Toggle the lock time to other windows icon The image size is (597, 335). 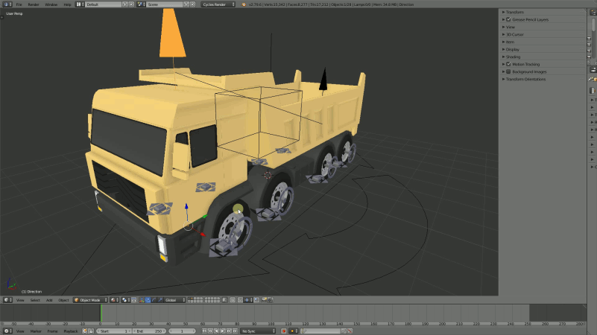pos(92,331)
